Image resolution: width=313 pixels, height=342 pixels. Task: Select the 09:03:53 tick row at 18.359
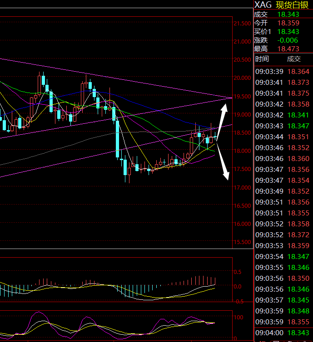(283, 246)
